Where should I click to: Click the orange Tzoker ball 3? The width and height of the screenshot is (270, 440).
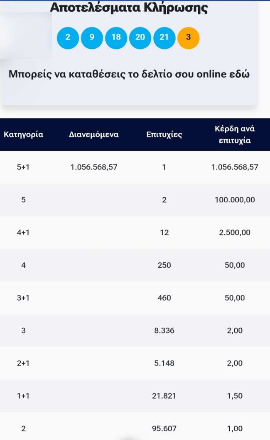[189, 37]
